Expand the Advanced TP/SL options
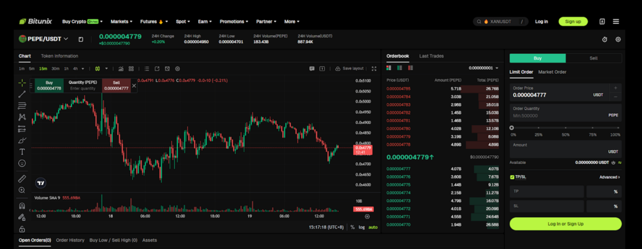 click(x=609, y=177)
